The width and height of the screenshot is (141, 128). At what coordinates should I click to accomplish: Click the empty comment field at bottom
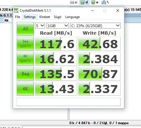pyautogui.click(x=69, y=102)
